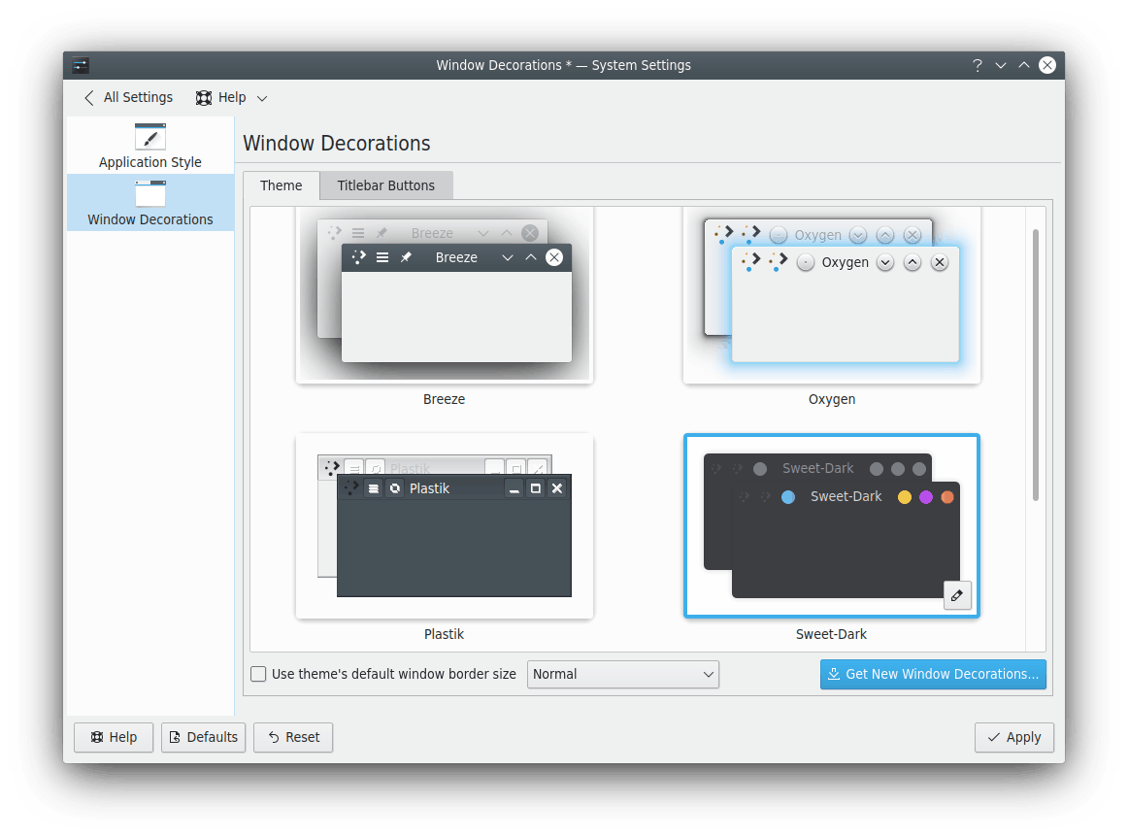Switch to the Titlebar Buttons tab

point(385,185)
